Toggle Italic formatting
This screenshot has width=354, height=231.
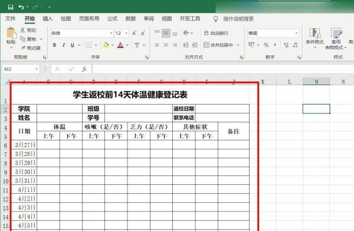tap(64, 45)
